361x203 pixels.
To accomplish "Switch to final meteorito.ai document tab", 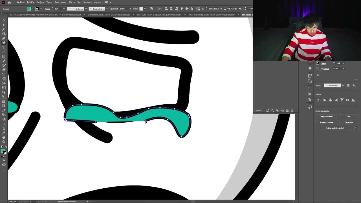I will [x=212, y=15].
